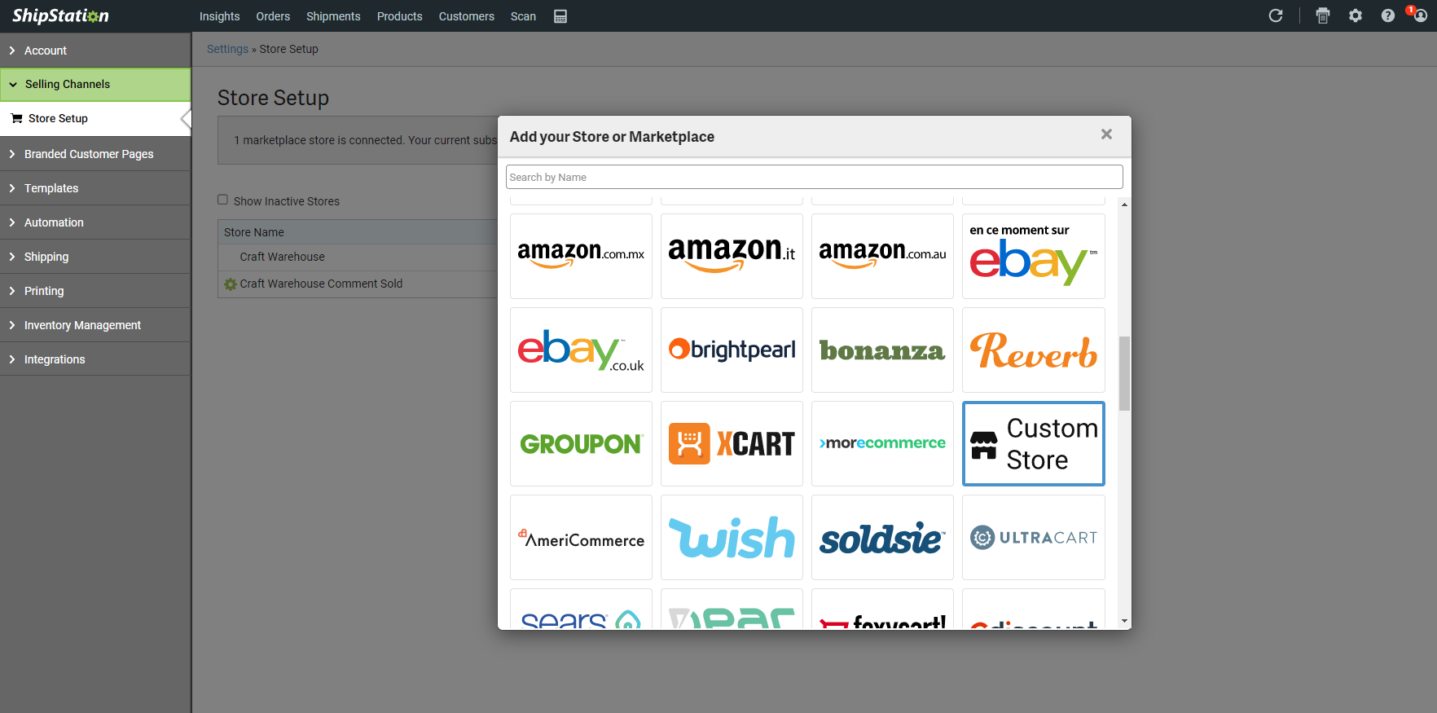
Task: Open the Products menu
Action: [399, 16]
